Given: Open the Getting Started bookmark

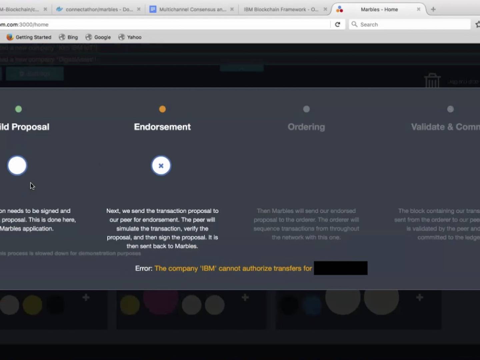Looking at the screenshot, I should [29, 37].
